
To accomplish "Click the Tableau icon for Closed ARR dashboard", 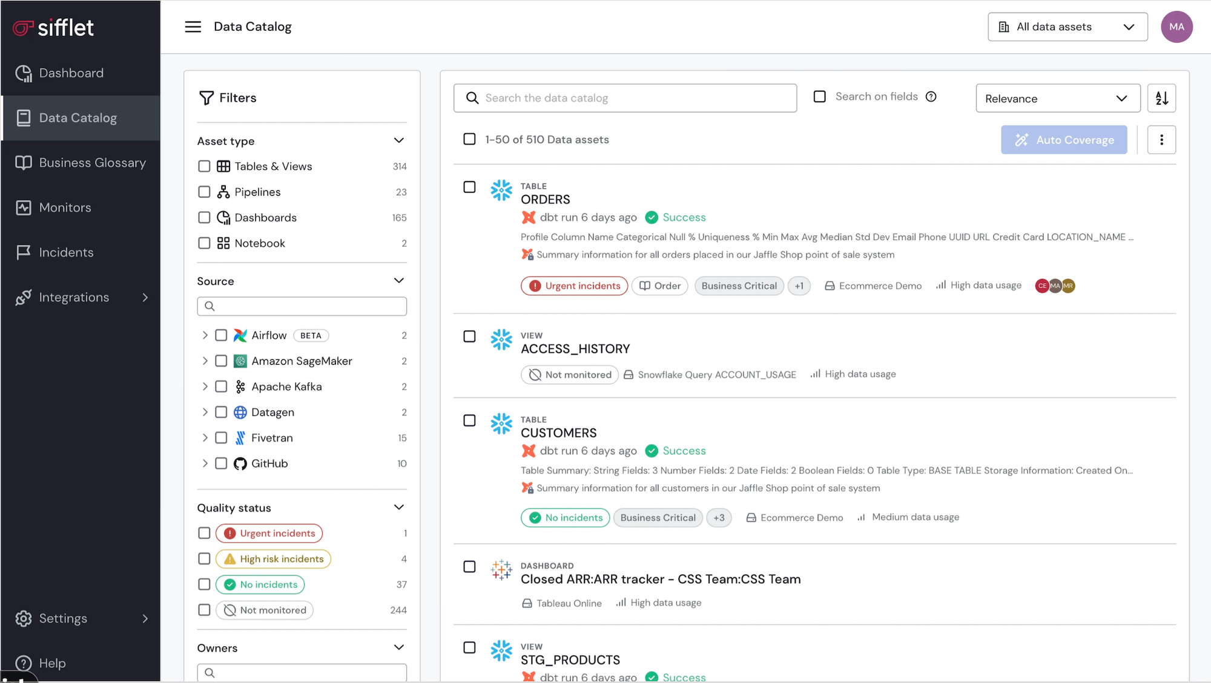I will pyautogui.click(x=501, y=569).
